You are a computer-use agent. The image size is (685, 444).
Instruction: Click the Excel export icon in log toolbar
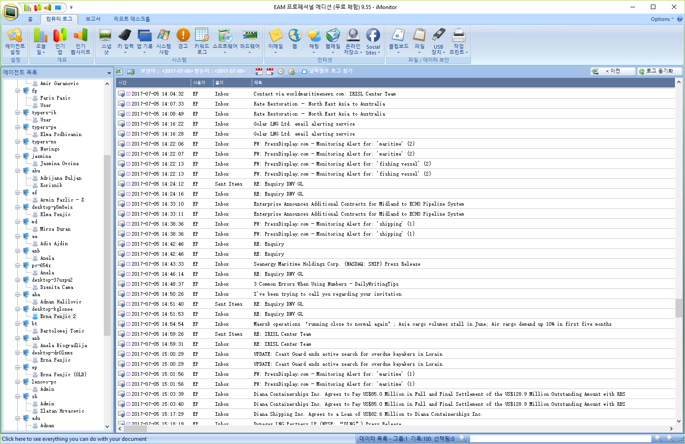pyautogui.click(x=119, y=71)
